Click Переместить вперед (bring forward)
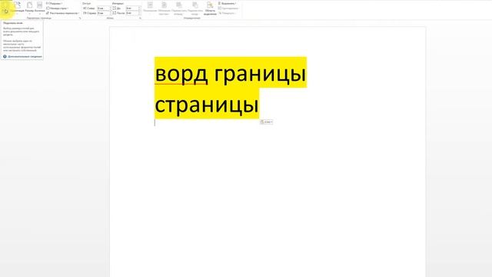The image size is (492, 277). point(179,8)
